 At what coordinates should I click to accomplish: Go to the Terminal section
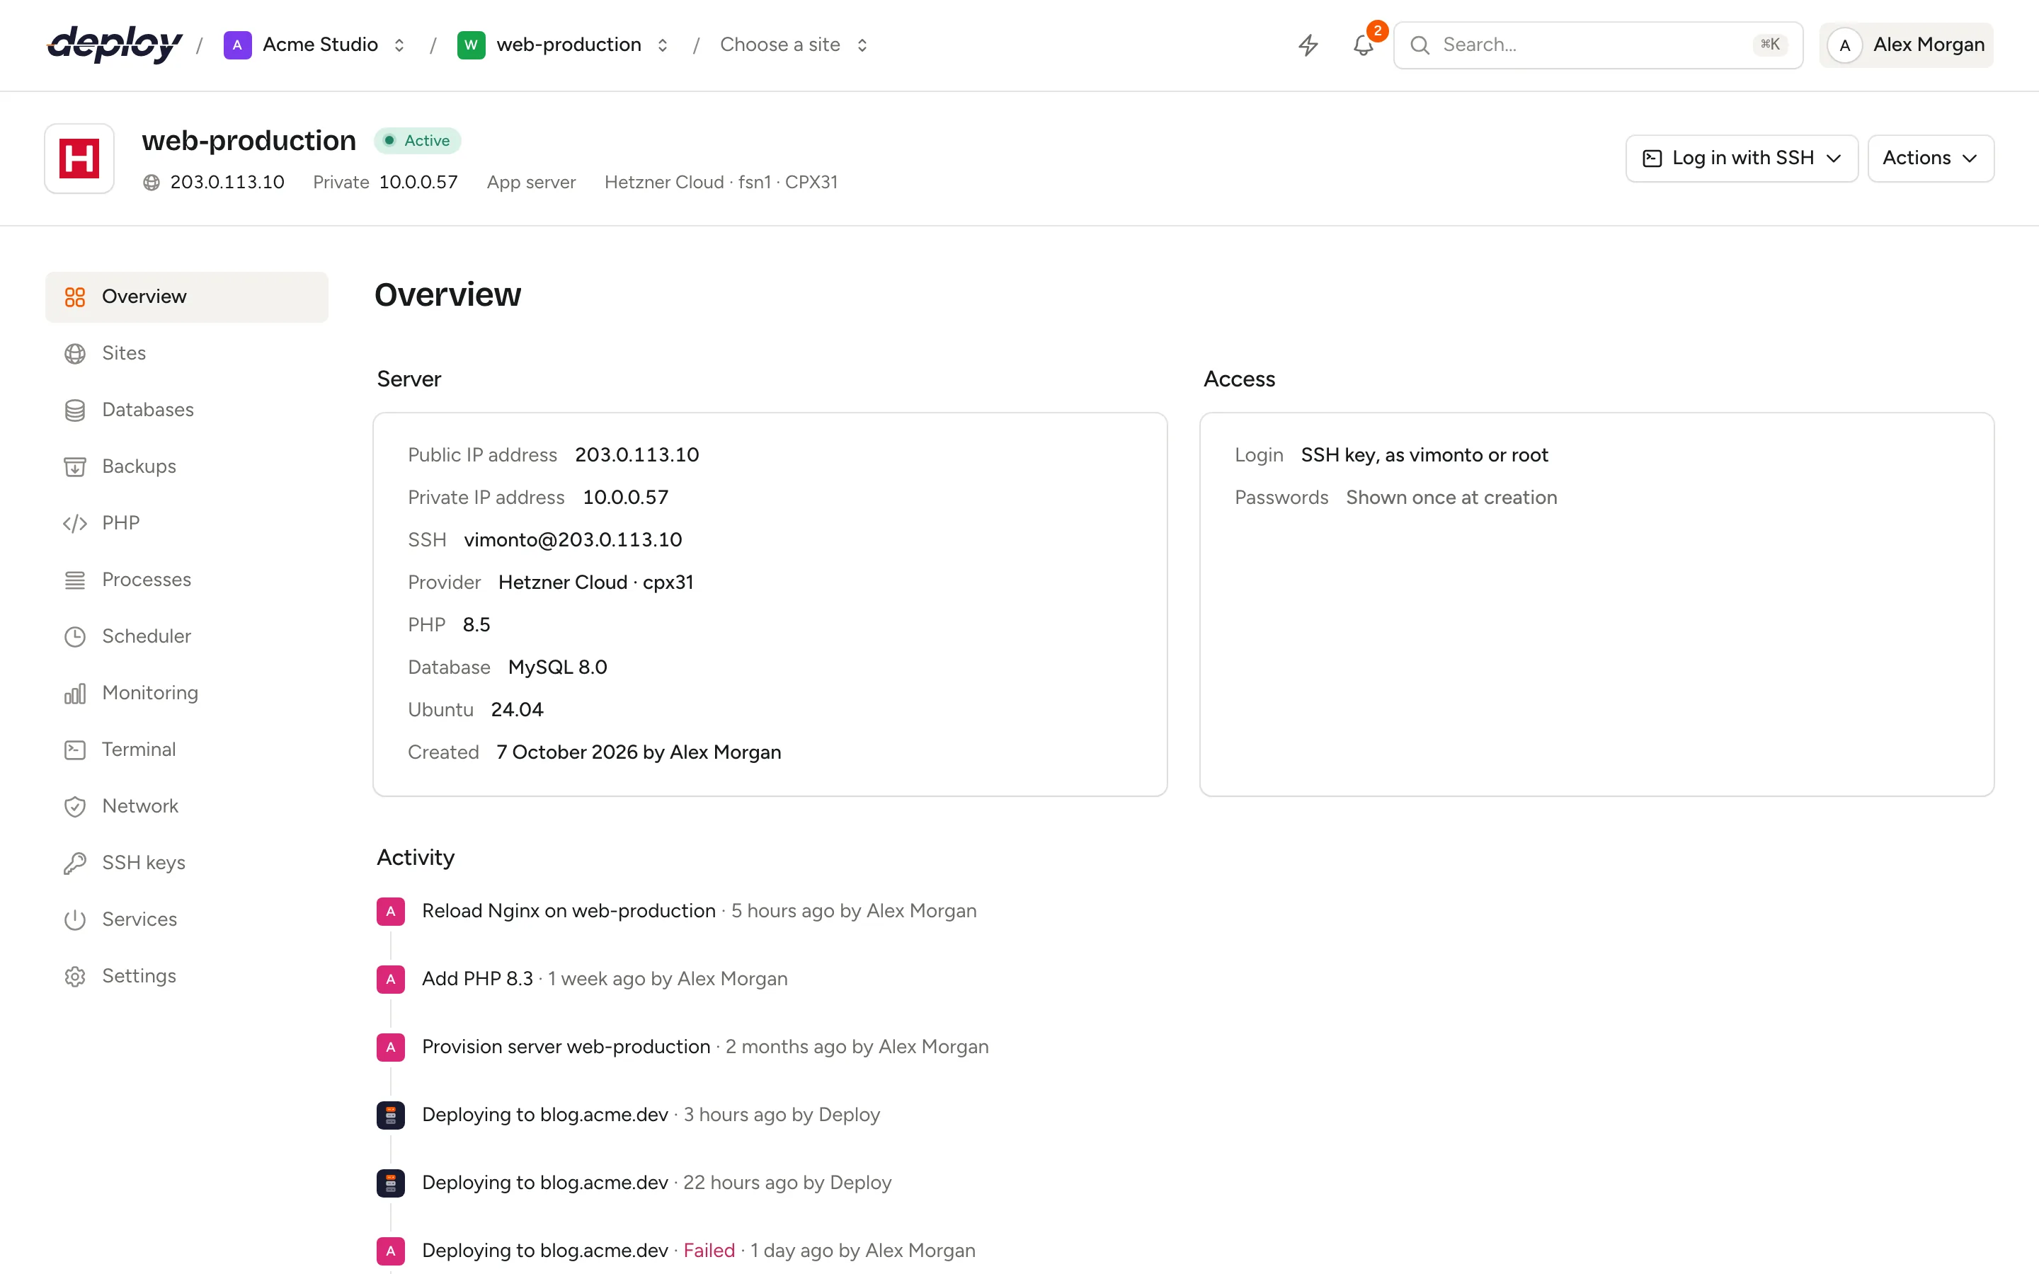click(x=187, y=750)
